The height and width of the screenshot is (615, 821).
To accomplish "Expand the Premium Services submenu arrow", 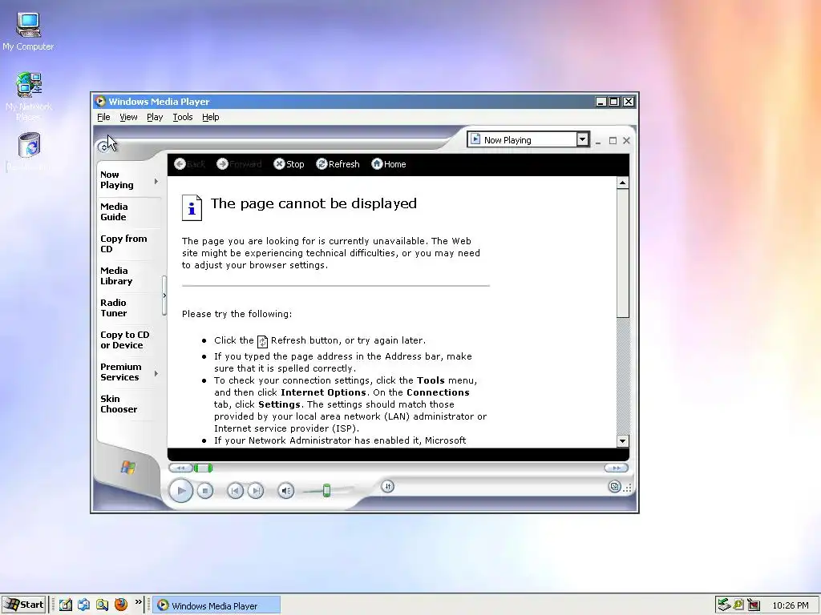I will pos(156,373).
